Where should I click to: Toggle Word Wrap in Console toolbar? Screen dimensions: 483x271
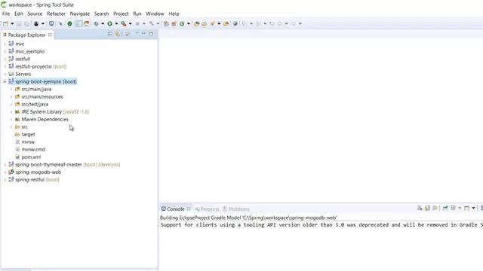coord(435,208)
